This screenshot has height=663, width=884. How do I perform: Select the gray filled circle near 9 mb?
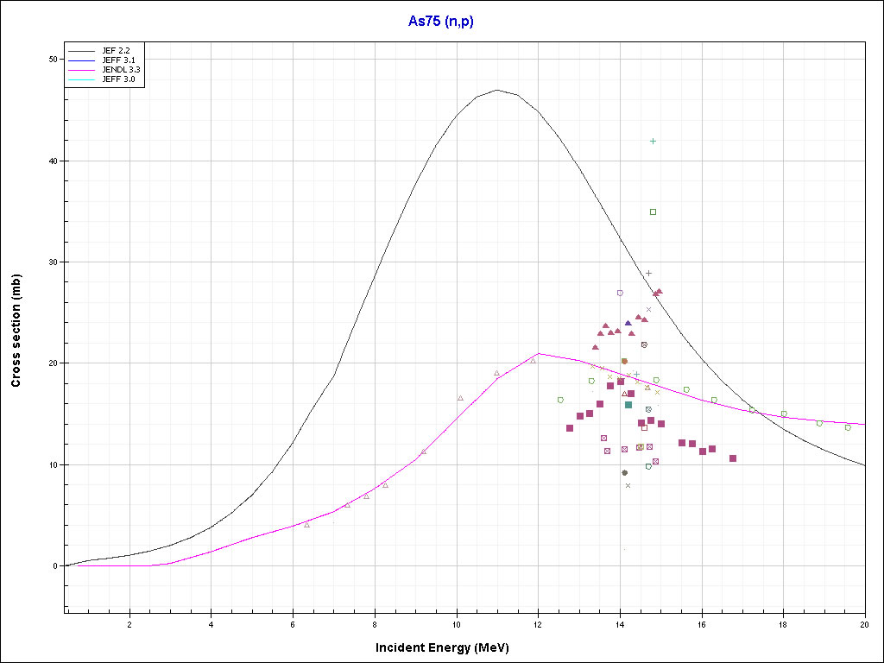pyautogui.click(x=624, y=472)
